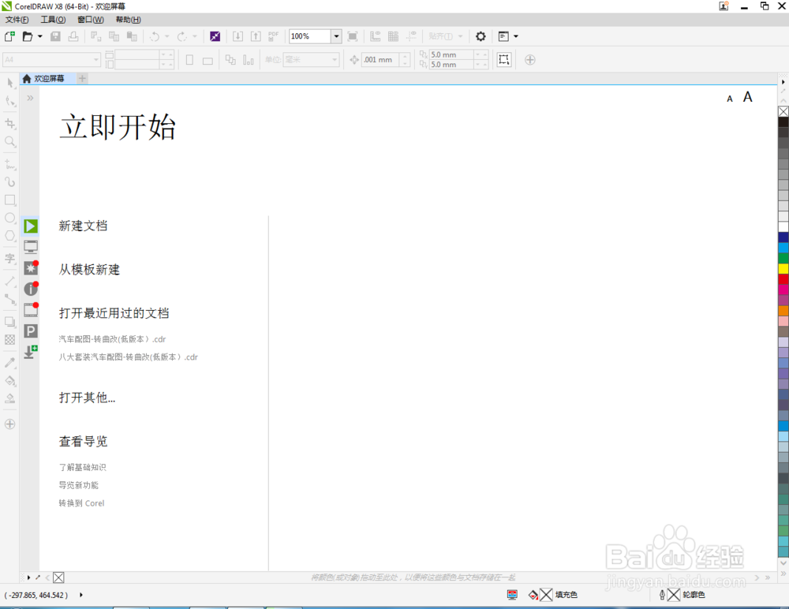789x609 pixels.
Task: Click the treat-as-filled bounding box icon
Action: (x=503, y=59)
